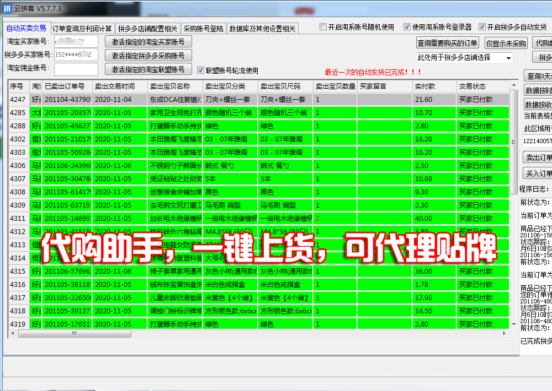Viewport: 552px width, 391px height.
Task: Click the 云拼客 app icon in title bar
Action: [7, 8]
